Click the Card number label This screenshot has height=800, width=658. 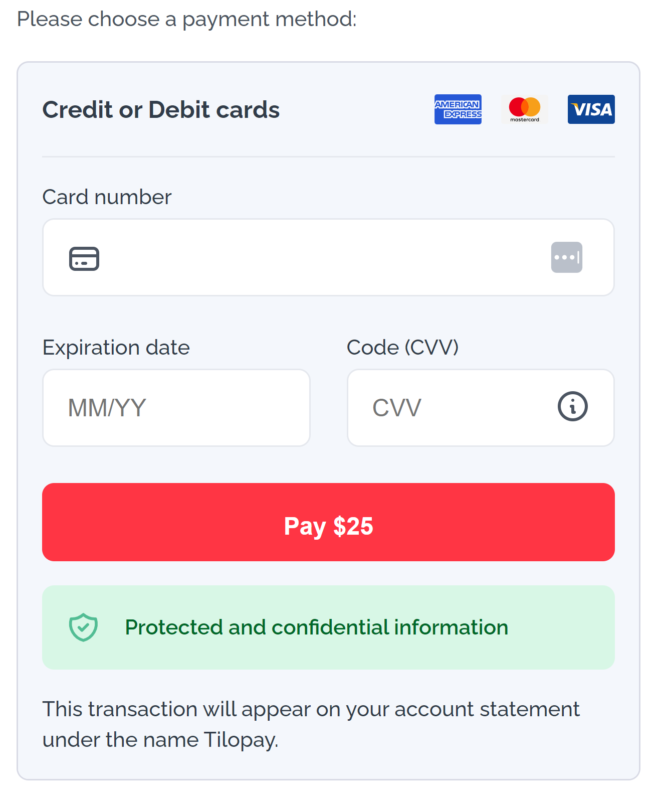click(107, 197)
